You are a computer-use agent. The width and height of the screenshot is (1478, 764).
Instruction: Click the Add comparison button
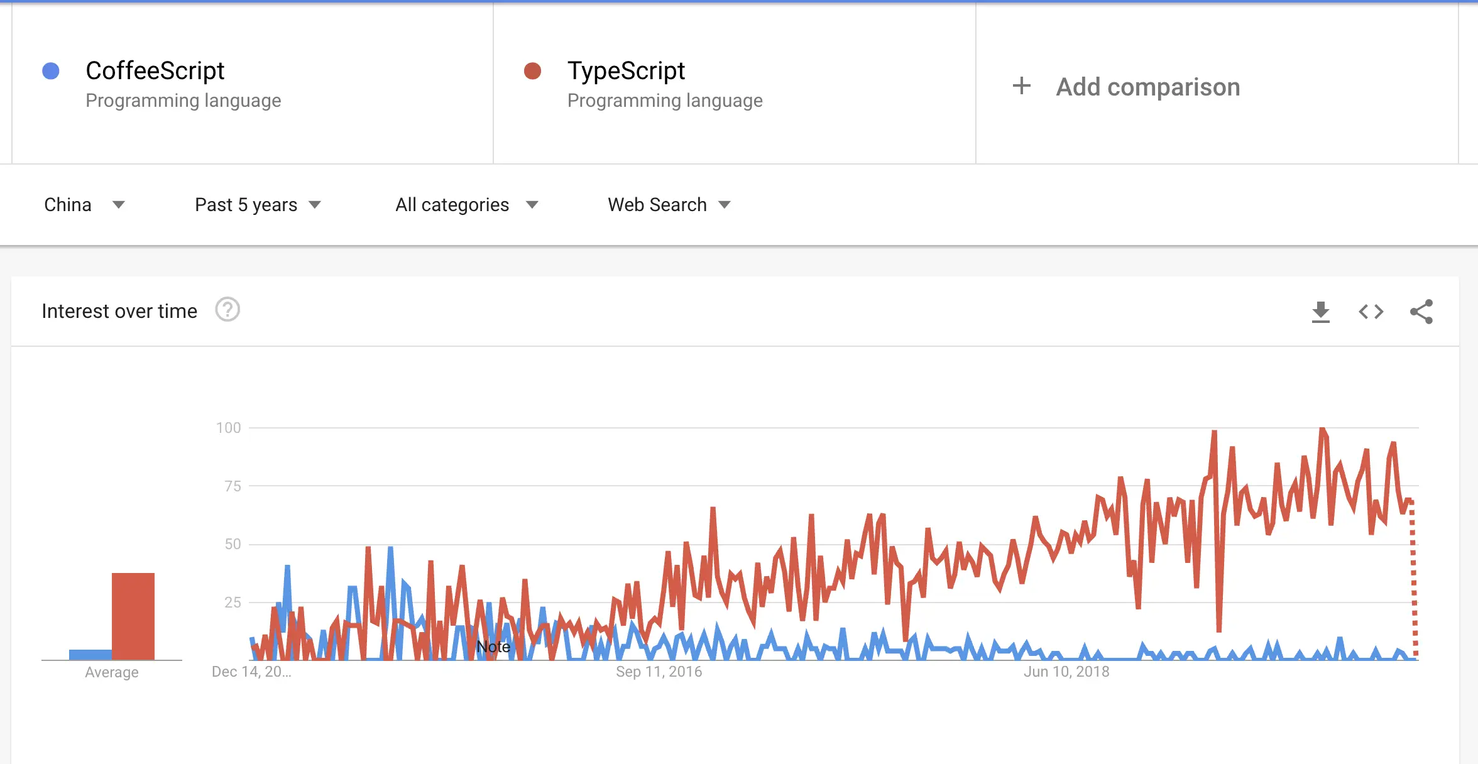1147,87
